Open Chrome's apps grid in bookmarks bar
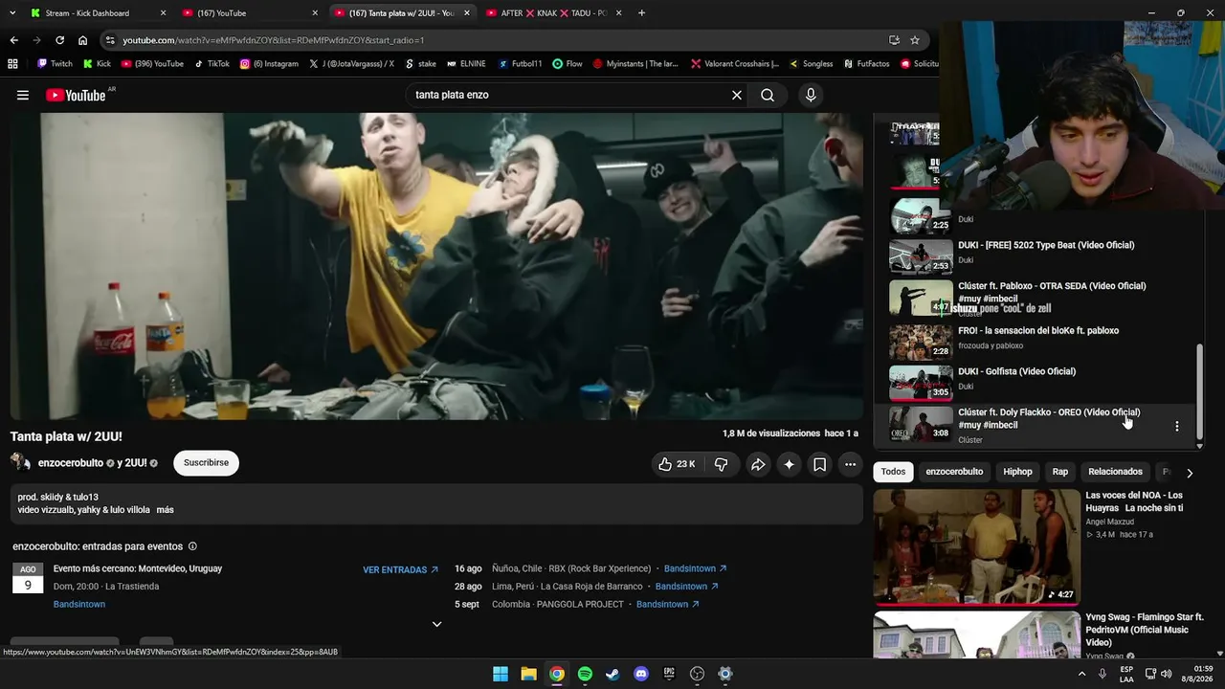1225x689 pixels. pos(12,64)
